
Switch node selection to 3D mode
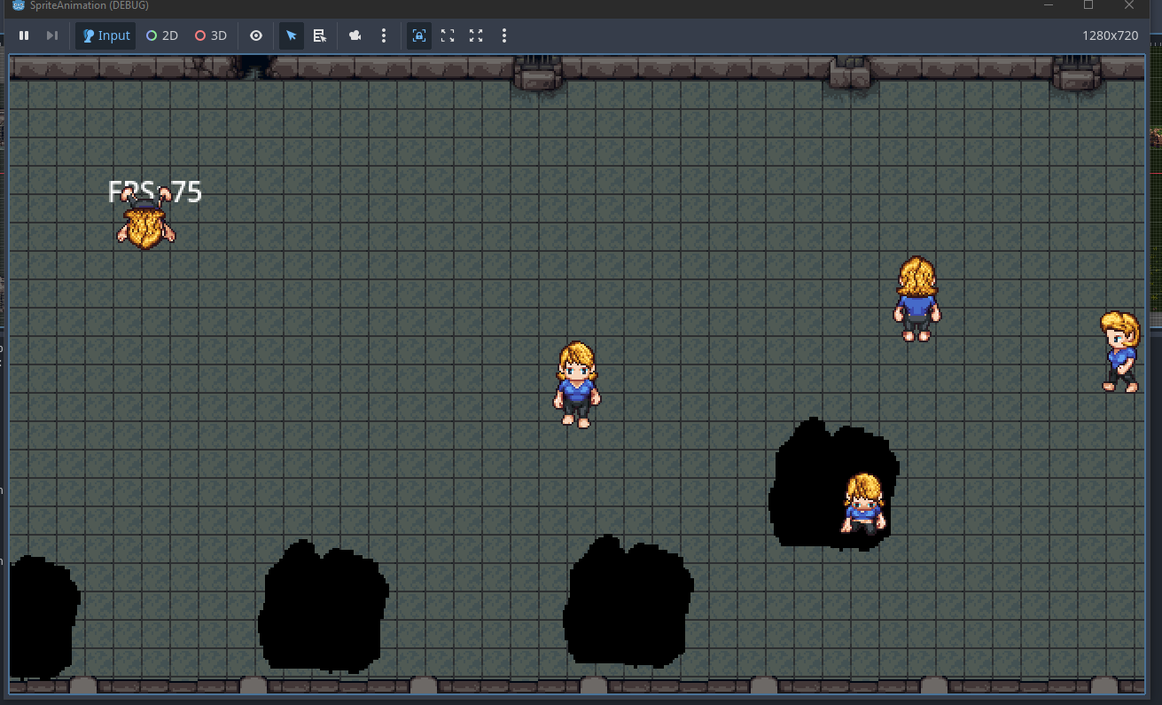(x=211, y=35)
